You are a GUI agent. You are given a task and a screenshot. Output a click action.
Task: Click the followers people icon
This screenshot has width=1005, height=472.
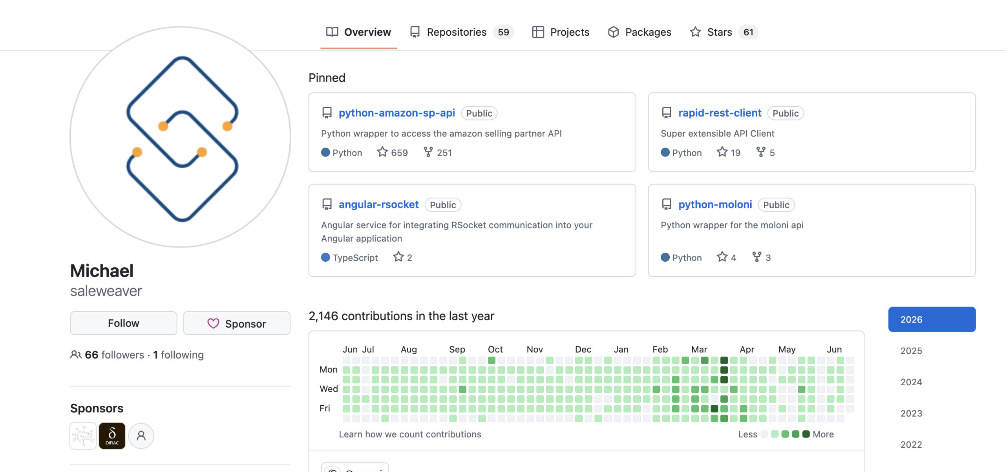tap(76, 355)
